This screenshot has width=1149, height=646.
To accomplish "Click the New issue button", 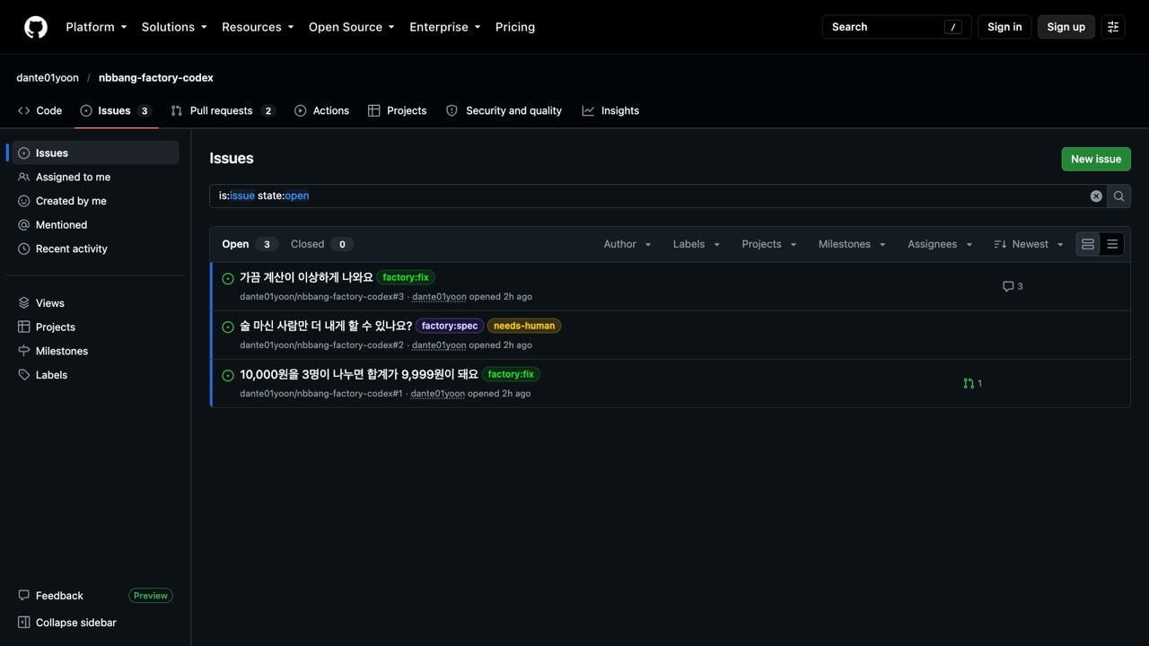I will (x=1096, y=159).
